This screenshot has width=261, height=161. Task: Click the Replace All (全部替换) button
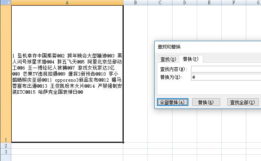coord(172,102)
